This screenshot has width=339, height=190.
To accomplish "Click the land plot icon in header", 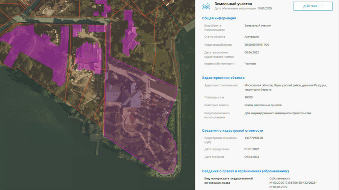I will [206, 6].
